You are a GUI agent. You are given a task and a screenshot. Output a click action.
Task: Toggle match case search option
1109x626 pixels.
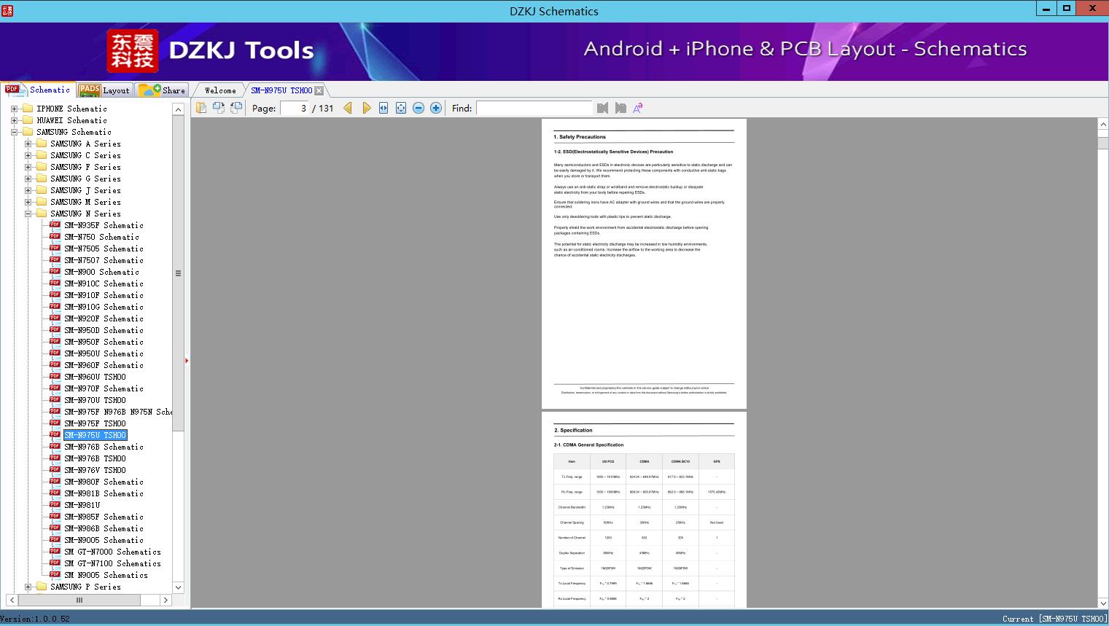click(638, 108)
